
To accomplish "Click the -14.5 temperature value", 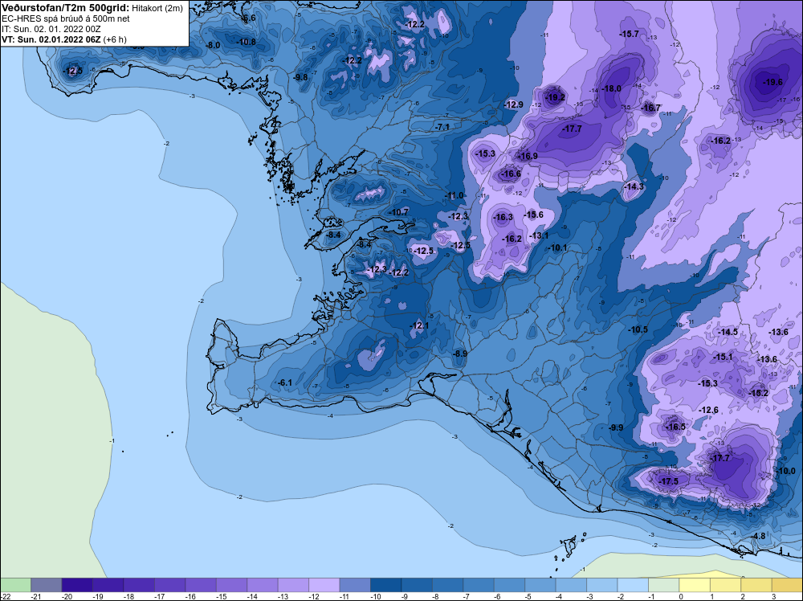I will pos(728,332).
